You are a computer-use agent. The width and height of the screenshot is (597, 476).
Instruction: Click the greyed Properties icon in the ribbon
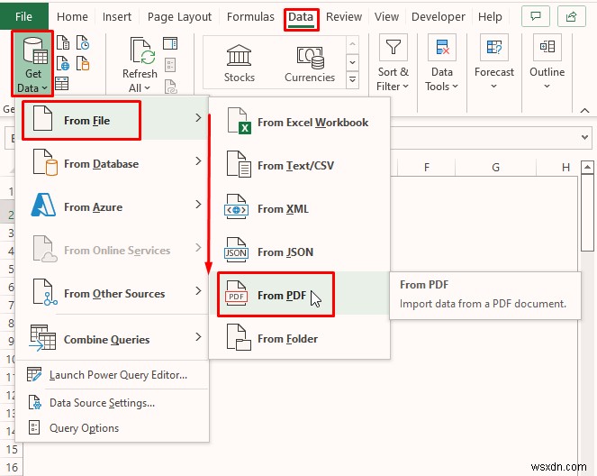coord(170,65)
